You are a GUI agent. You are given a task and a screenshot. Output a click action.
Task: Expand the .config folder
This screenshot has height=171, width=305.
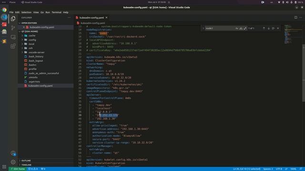[22, 40]
